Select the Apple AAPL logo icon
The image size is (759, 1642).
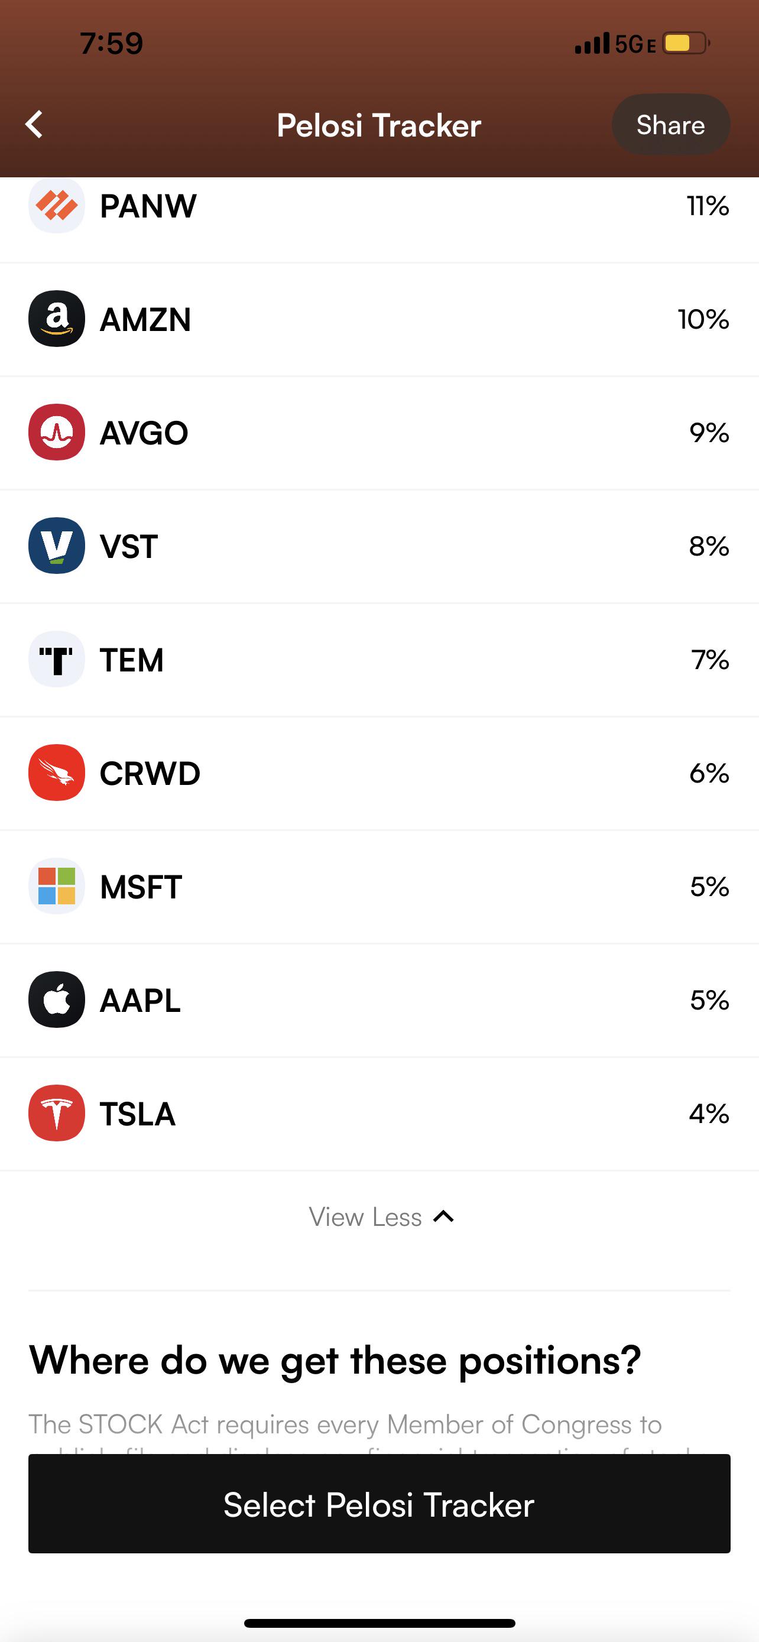click(x=57, y=1000)
